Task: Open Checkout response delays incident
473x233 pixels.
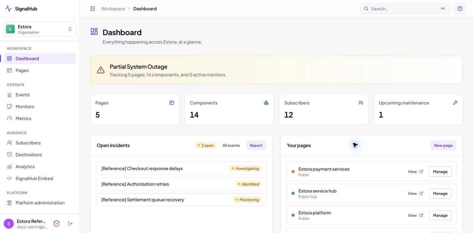Action: 181,168
